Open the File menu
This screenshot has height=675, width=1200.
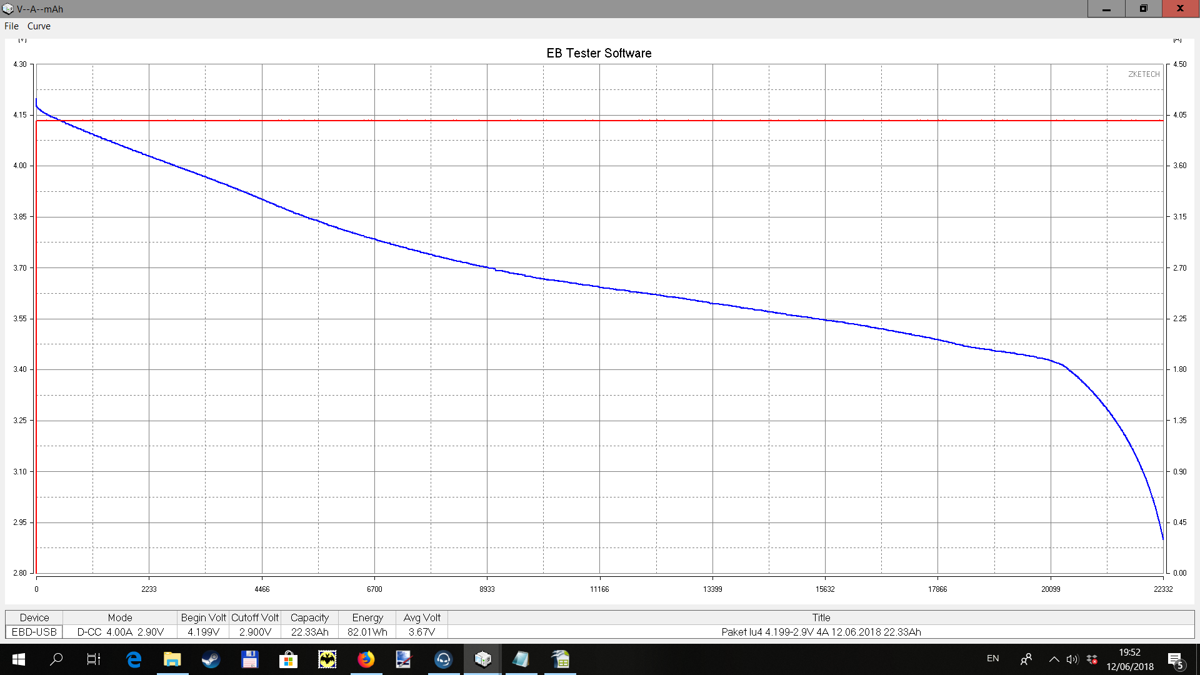(11, 26)
